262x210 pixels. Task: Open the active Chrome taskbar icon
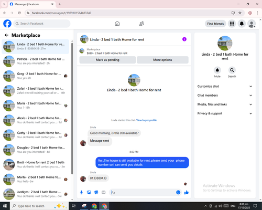tap(104, 206)
